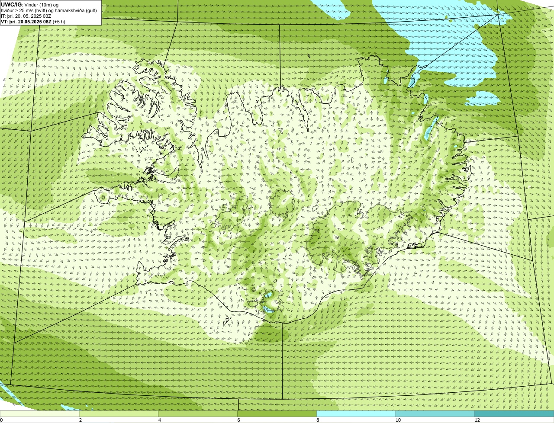Viewport: 554px width, 423px height.
Task: Click the above-12 m/s teal legend segment
Action: tap(514, 413)
